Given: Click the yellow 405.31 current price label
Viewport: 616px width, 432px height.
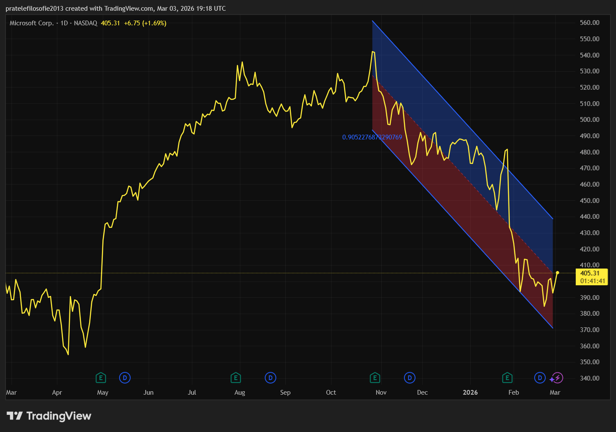Looking at the screenshot, I should 590,273.
